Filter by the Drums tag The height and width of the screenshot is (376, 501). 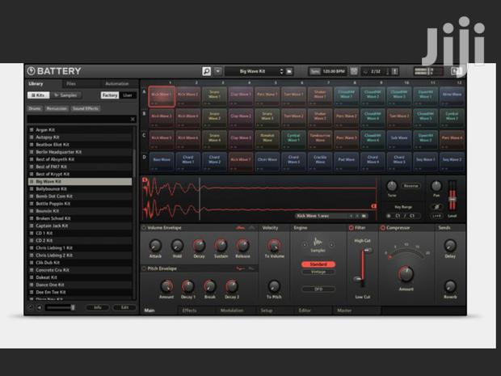point(35,108)
